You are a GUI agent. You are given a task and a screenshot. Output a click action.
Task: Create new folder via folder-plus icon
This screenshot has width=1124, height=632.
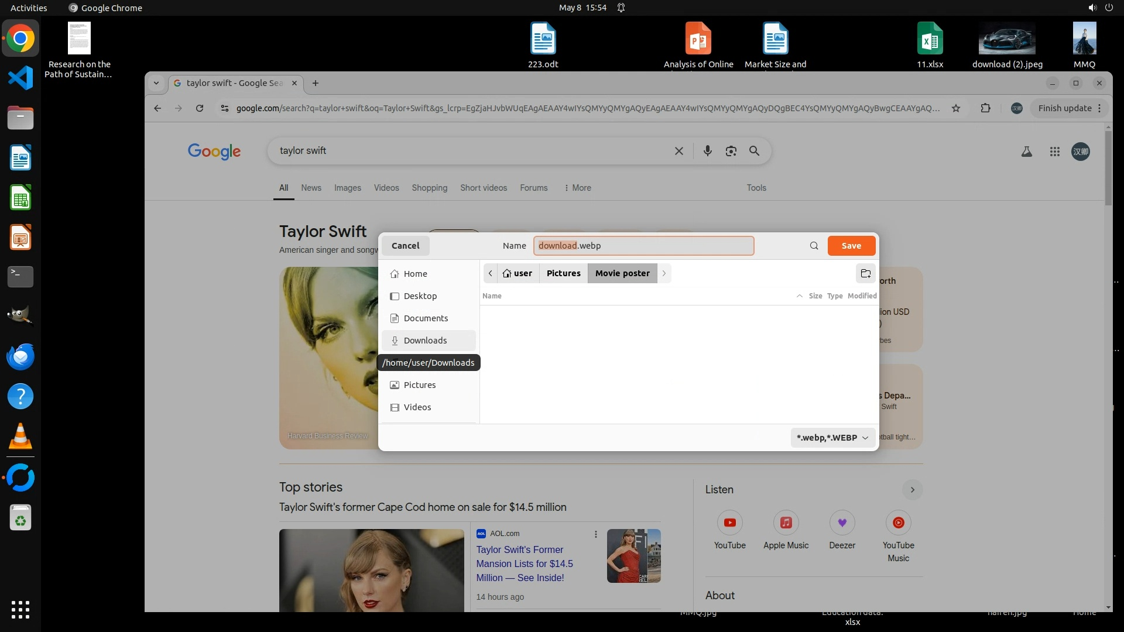pos(865,273)
